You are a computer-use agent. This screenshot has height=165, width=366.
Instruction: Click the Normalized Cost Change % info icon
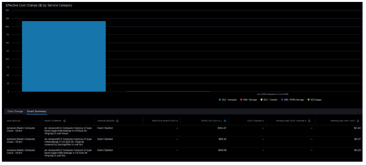(309, 121)
